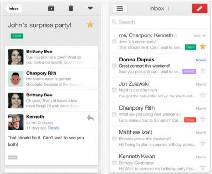Open the hamburger menu in the inbox
The image size is (212, 174).
click(120, 9)
